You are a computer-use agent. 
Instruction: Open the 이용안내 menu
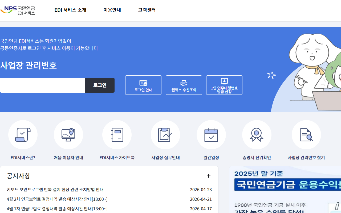(112, 10)
